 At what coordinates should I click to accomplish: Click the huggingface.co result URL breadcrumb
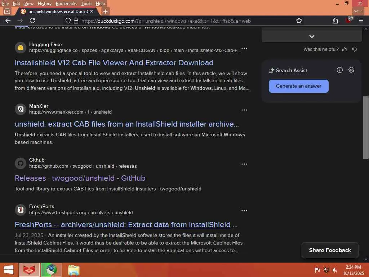(135, 50)
